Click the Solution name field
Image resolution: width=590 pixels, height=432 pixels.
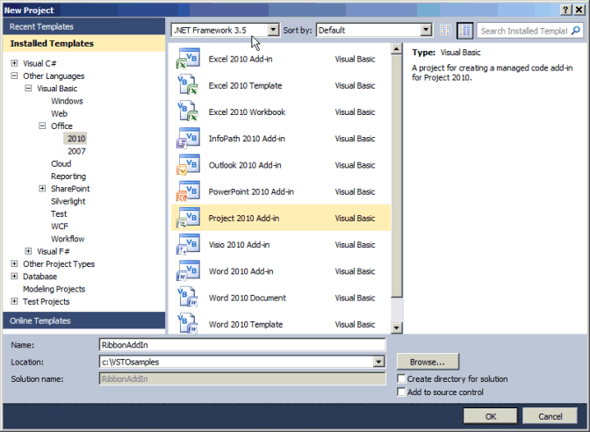pos(242,378)
